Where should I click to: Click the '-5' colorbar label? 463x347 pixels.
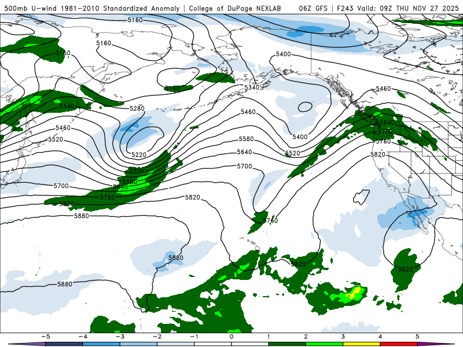(x=46, y=337)
